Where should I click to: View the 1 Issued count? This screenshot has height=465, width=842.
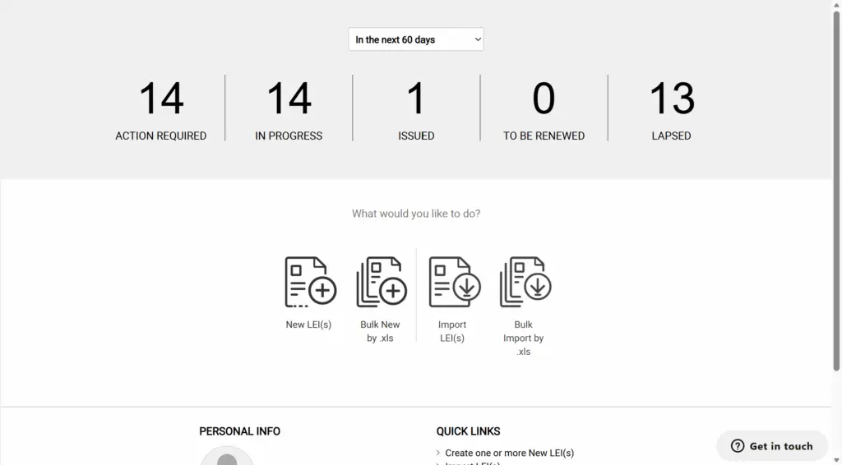(x=416, y=98)
